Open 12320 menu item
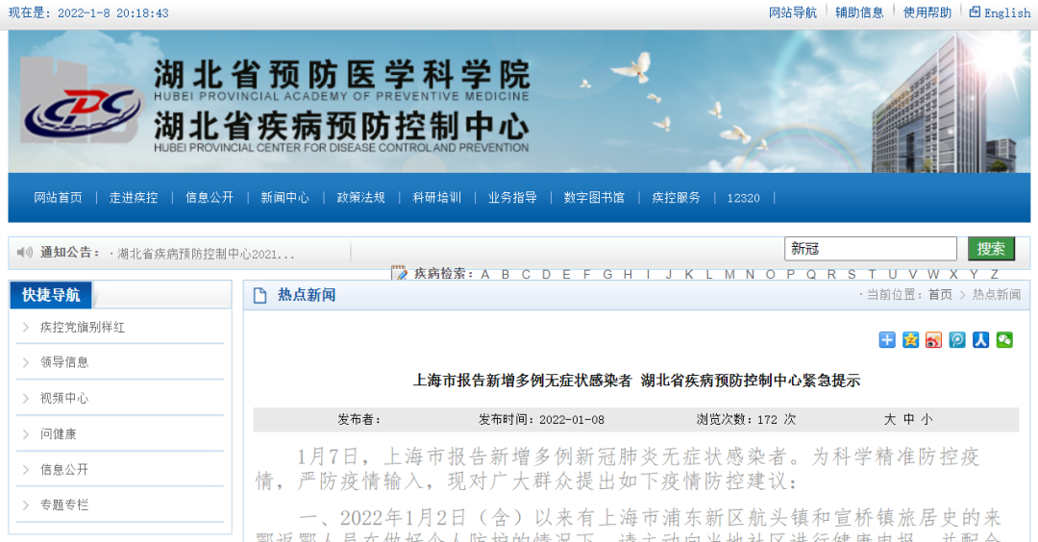This screenshot has height=542, width=1038. pyautogui.click(x=743, y=198)
